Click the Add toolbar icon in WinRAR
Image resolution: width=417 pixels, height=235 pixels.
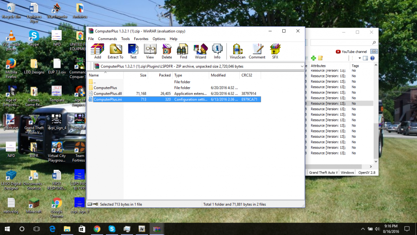tap(98, 51)
